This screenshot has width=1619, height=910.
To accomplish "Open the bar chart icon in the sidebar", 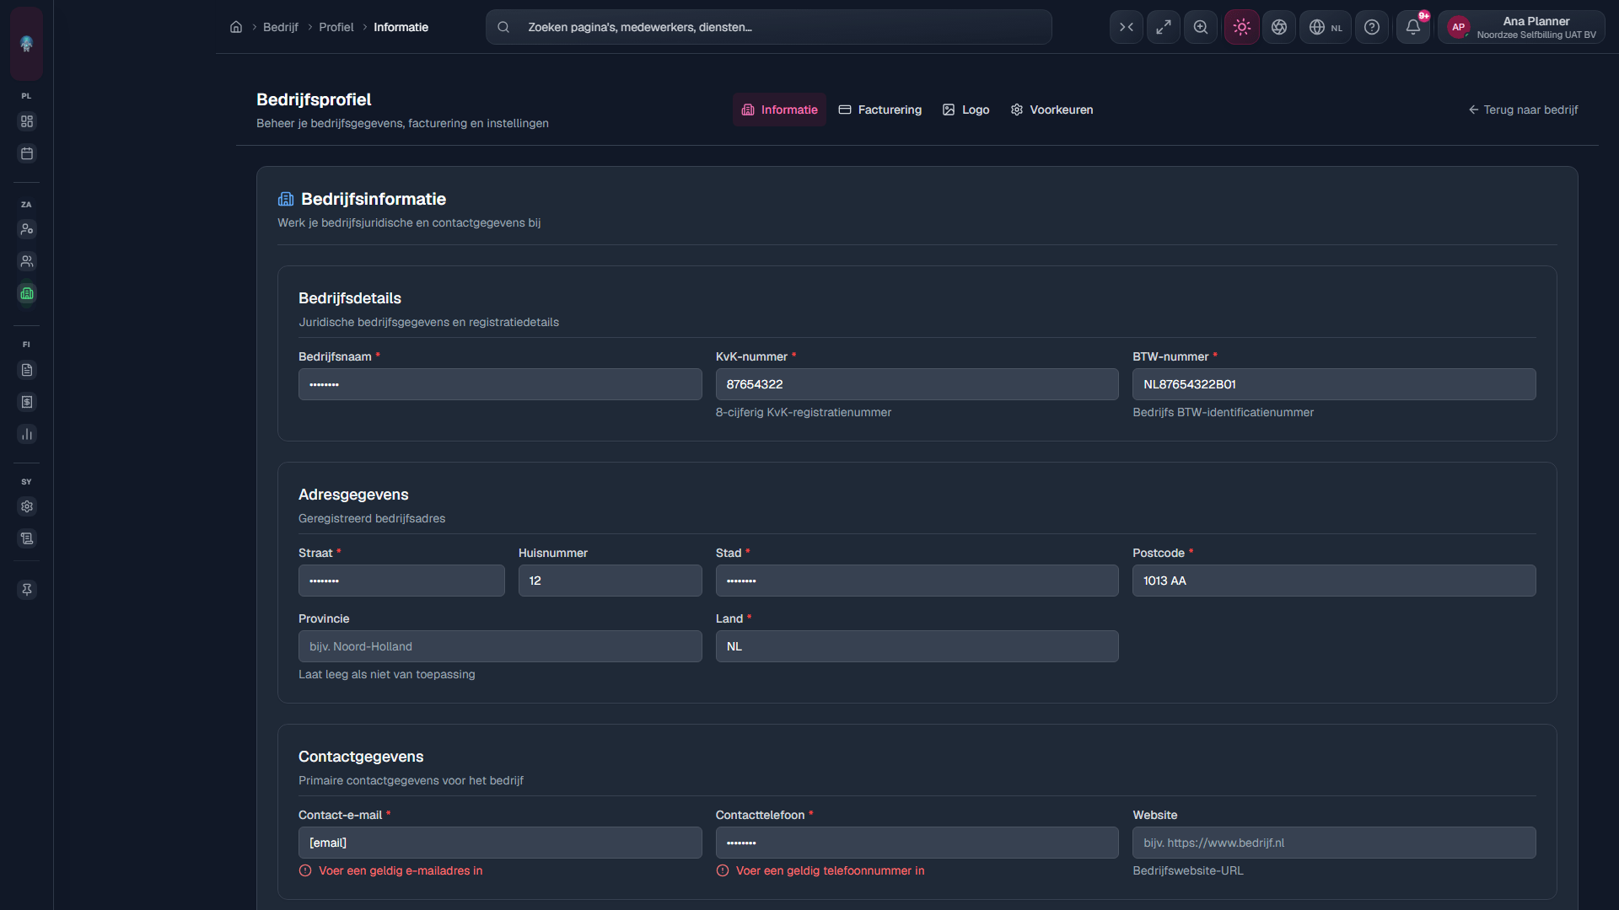I will tap(27, 434).
